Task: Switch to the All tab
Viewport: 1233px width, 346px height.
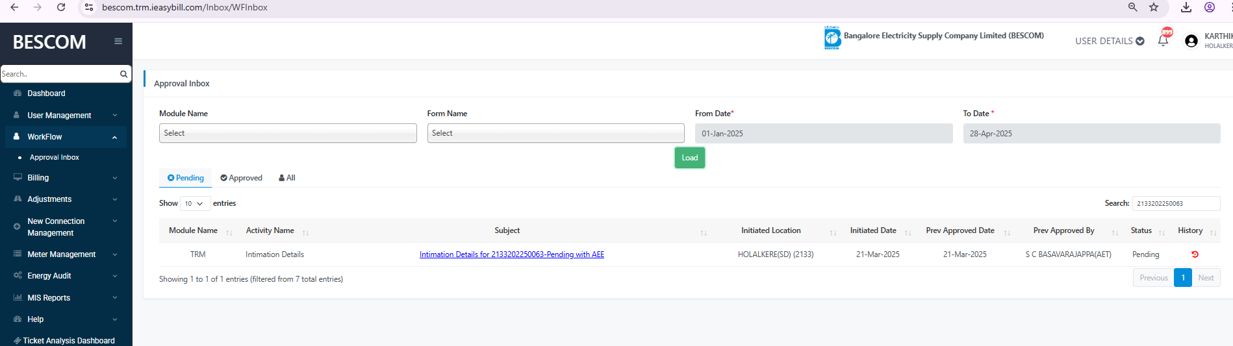Action: 287,178
